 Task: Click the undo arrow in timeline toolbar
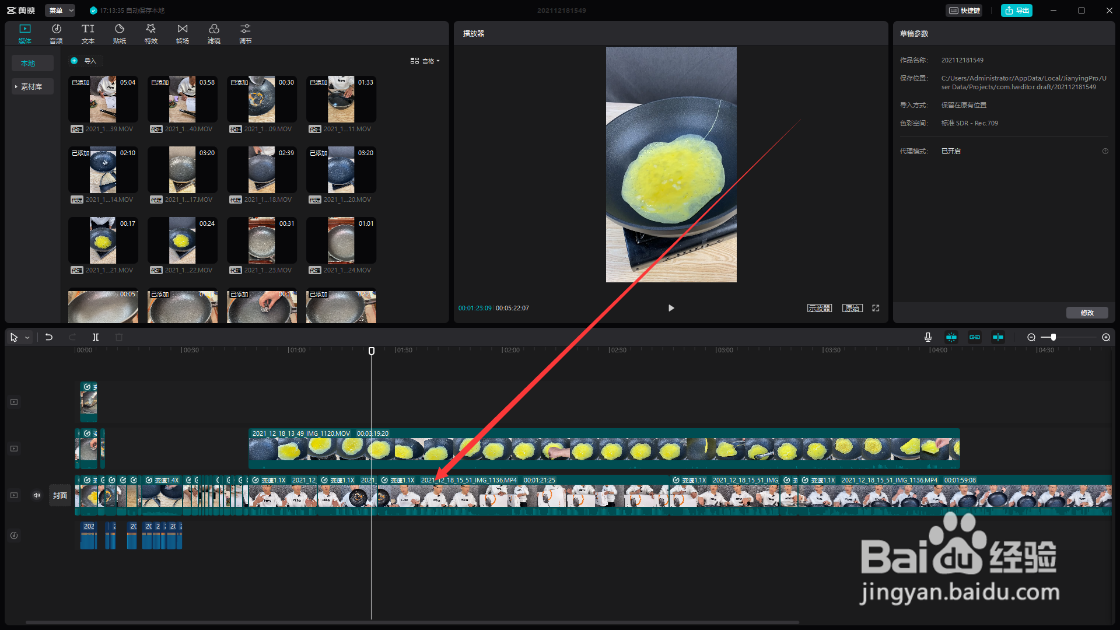49,337
